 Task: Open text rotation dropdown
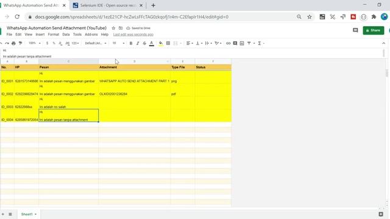pyautogui.click(x=218, y=43)
